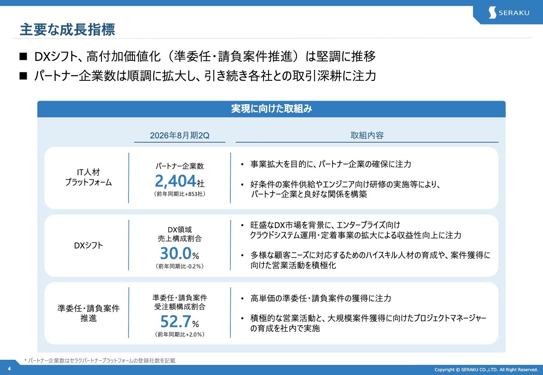Image resolution: width=543 pixels, height=375 pixels.
Task: Click the 実現に向けた取組み header bar
Action: [x=271, y=109]
